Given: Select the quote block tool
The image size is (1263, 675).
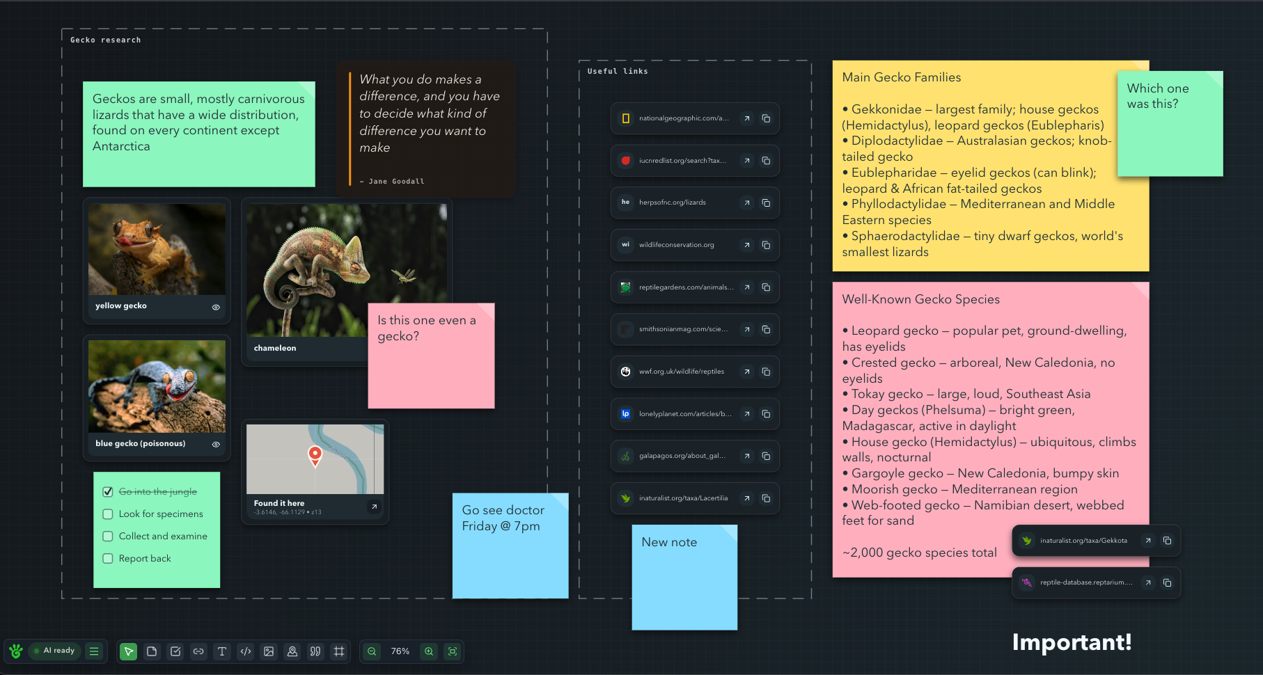Looking at the screenshot, I should (315, 651).
